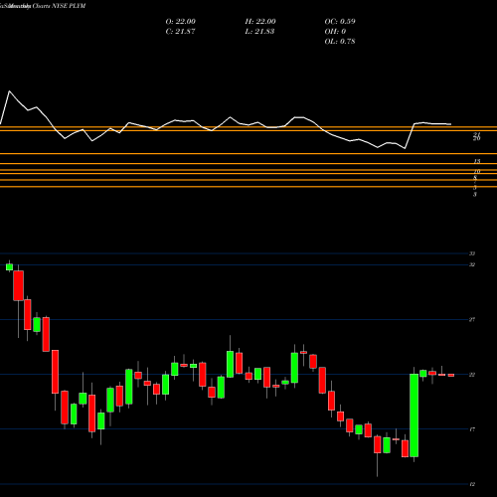The height and width of the screenshot is (497, 497).
Task: Click the 'NYSE PLYM' chart title
Action: point(68,6)
